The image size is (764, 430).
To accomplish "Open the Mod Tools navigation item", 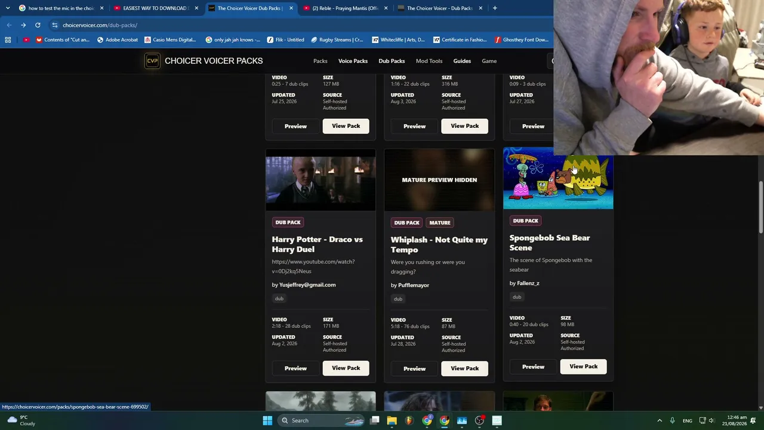I will [x=429, y=61].
